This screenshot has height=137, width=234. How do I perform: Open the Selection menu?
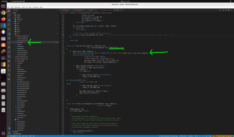17,7
